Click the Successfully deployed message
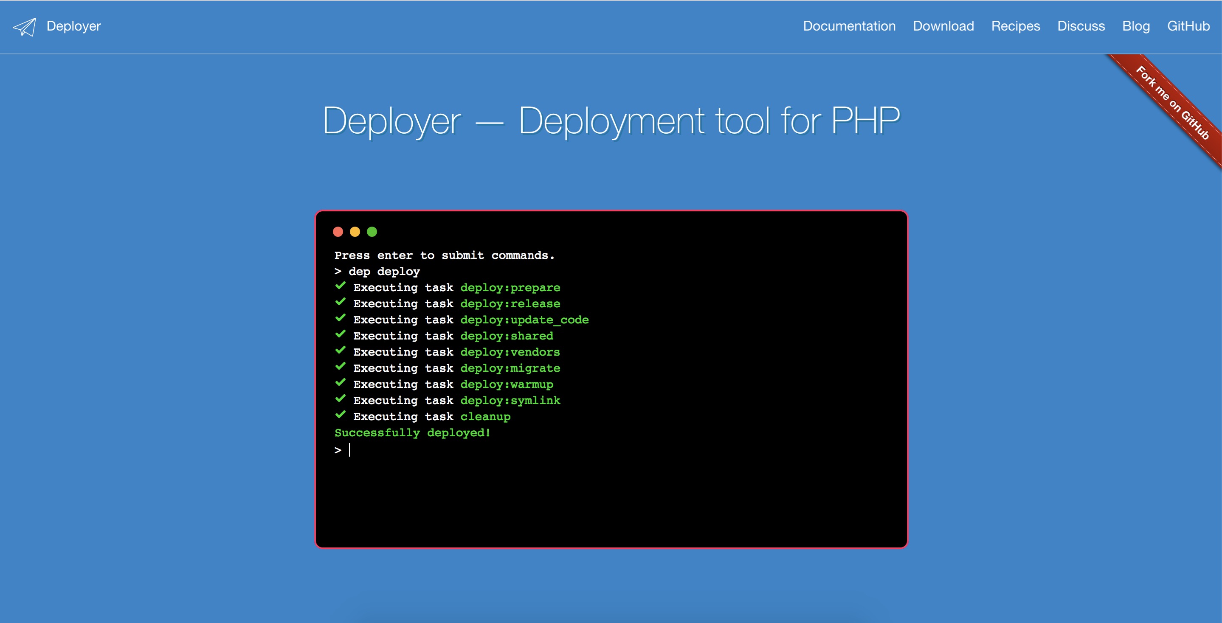This screenshot has width=1222, height=623. (412, 432)
